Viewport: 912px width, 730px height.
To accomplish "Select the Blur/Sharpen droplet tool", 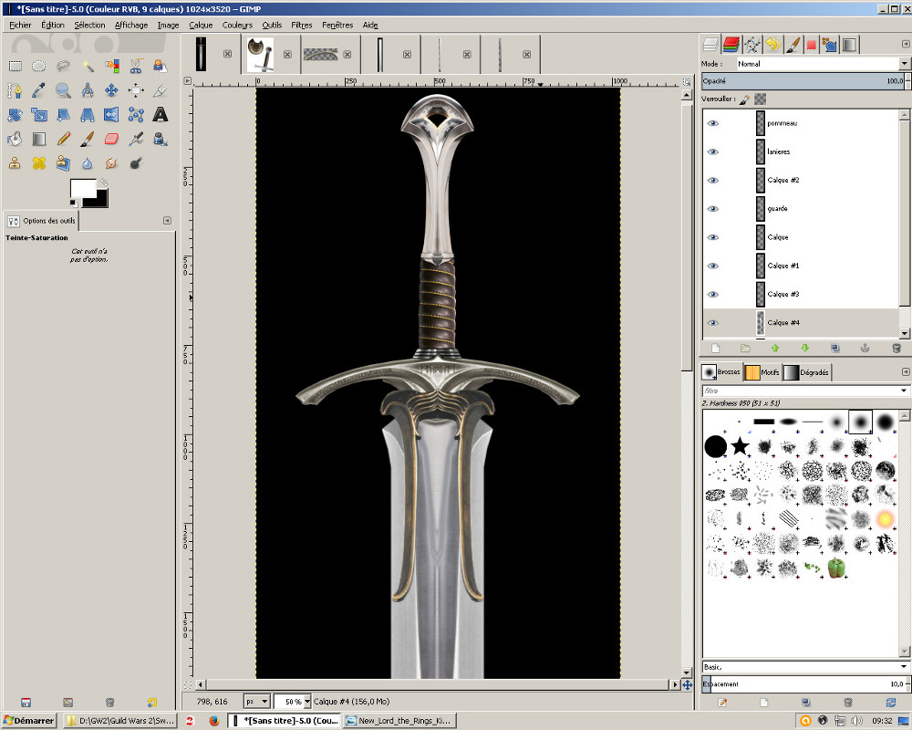I will (88, 163).
